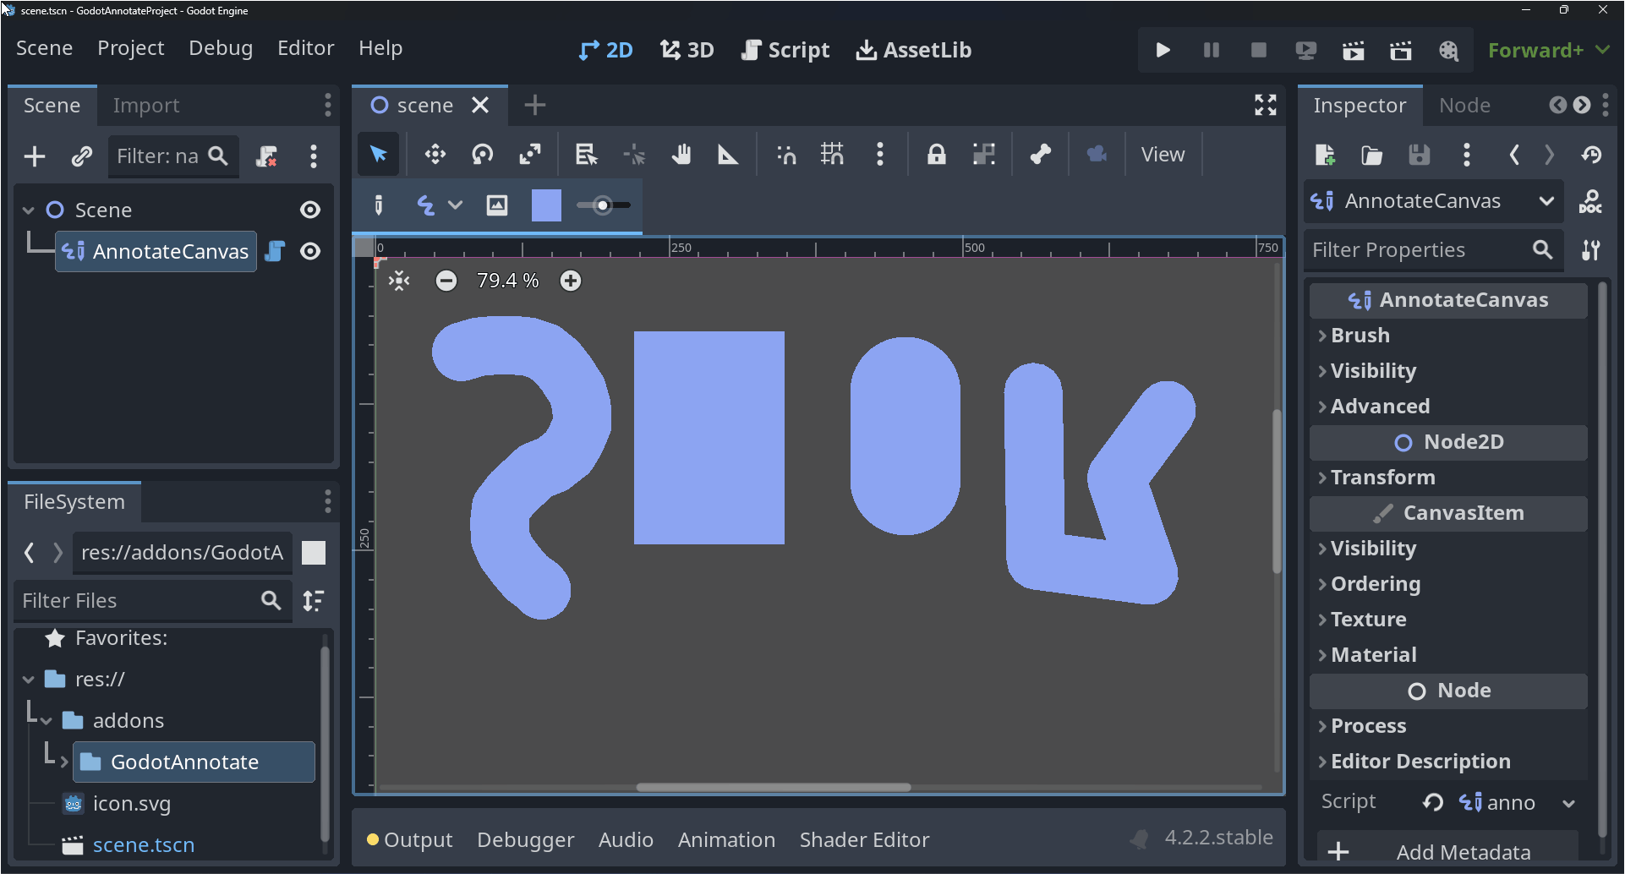Open skeleton bone options icon
The width and height of the screenshot is (1625, 874).
point(1040,155)
